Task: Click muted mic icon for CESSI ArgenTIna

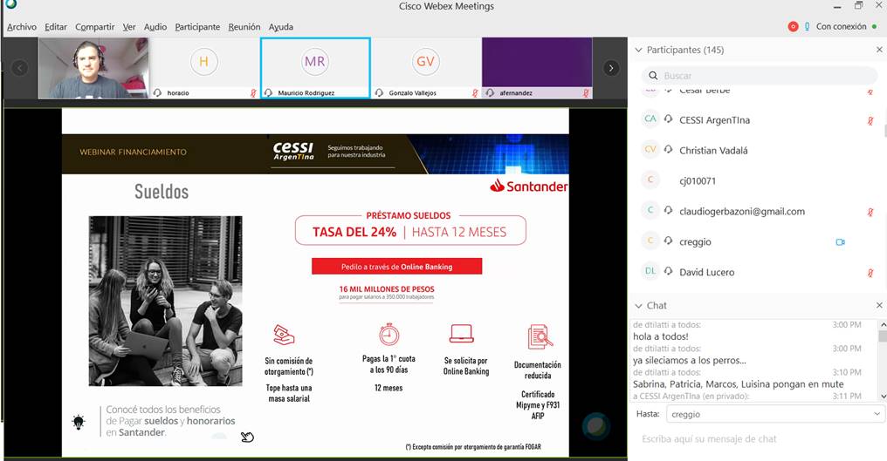Action: coord(870,120)
